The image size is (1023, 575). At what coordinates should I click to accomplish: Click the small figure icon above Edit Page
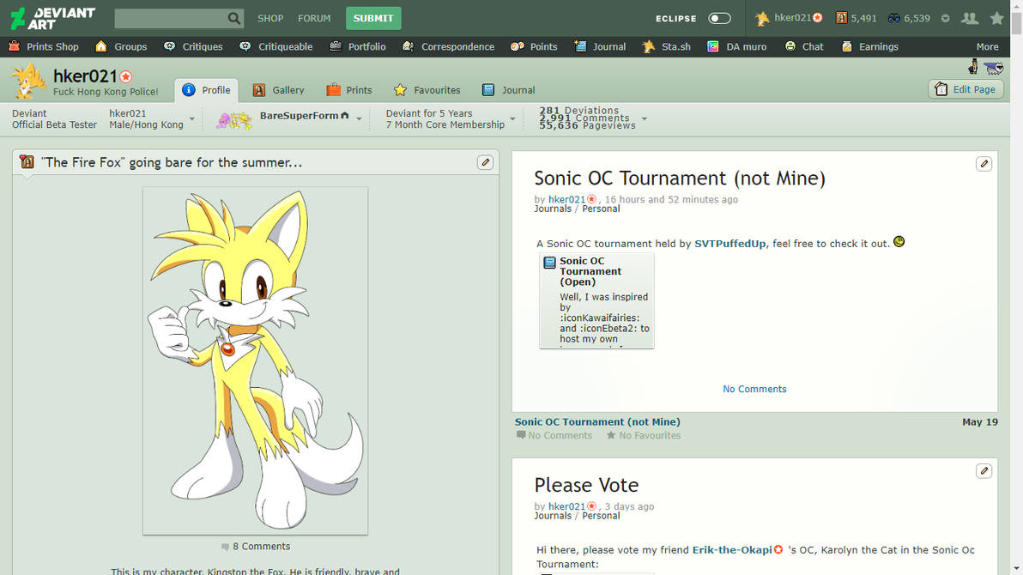pos(972,66)
